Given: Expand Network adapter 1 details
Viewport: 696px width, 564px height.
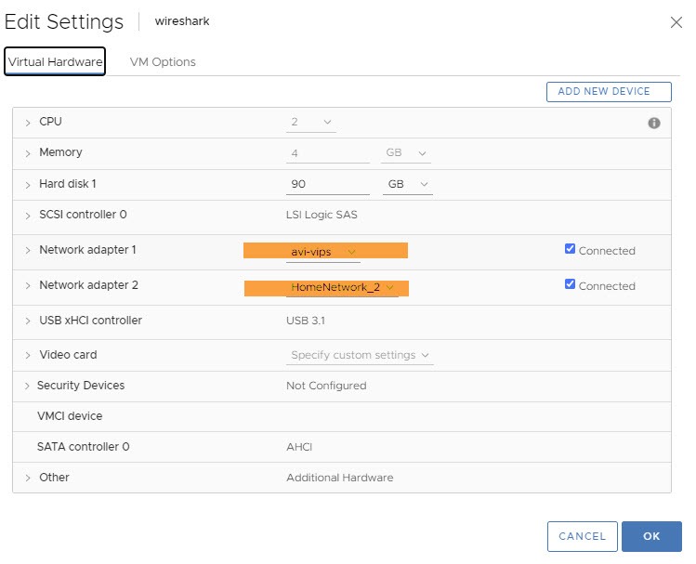Looking at the screenshot, I should click(28, 250).
